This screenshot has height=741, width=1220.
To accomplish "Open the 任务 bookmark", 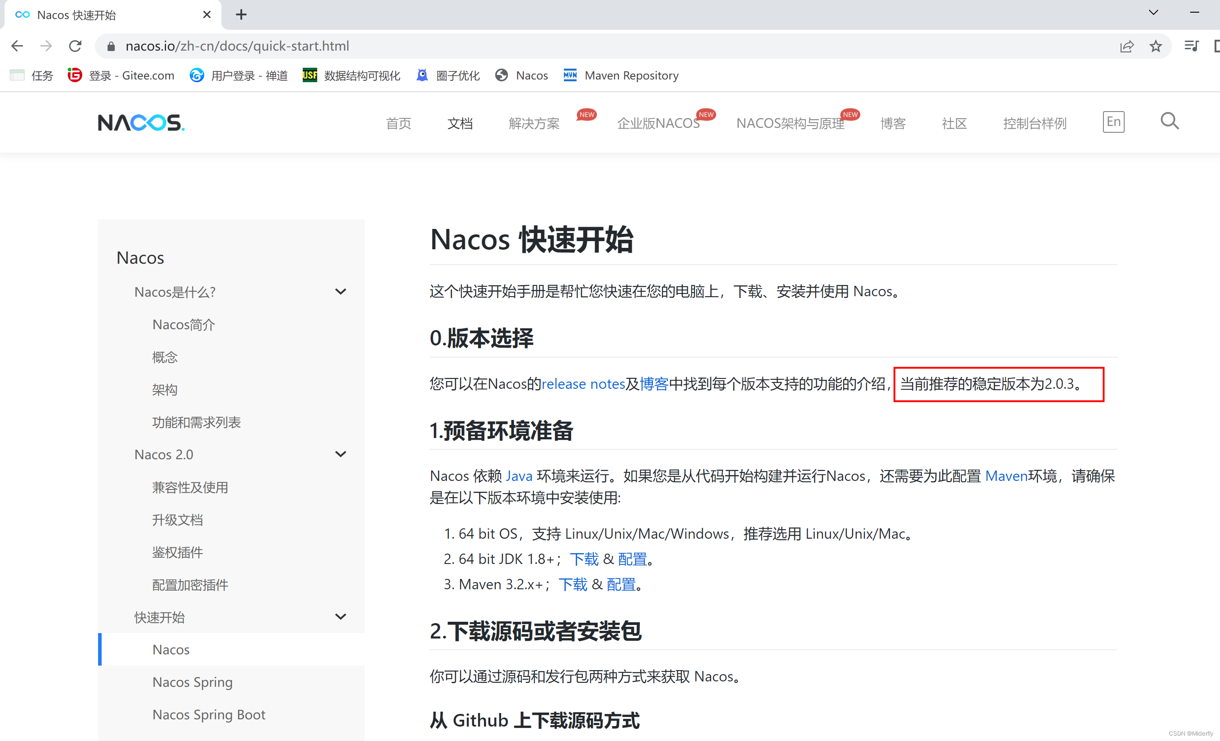I will point(32,75).
